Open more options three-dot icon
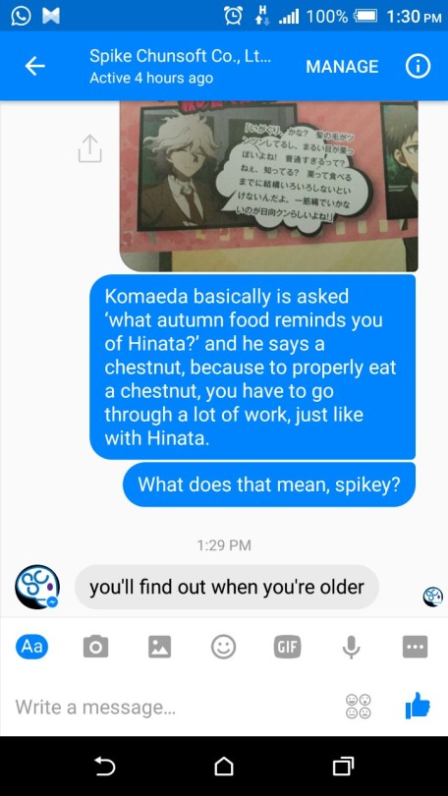 coord(415,648)
